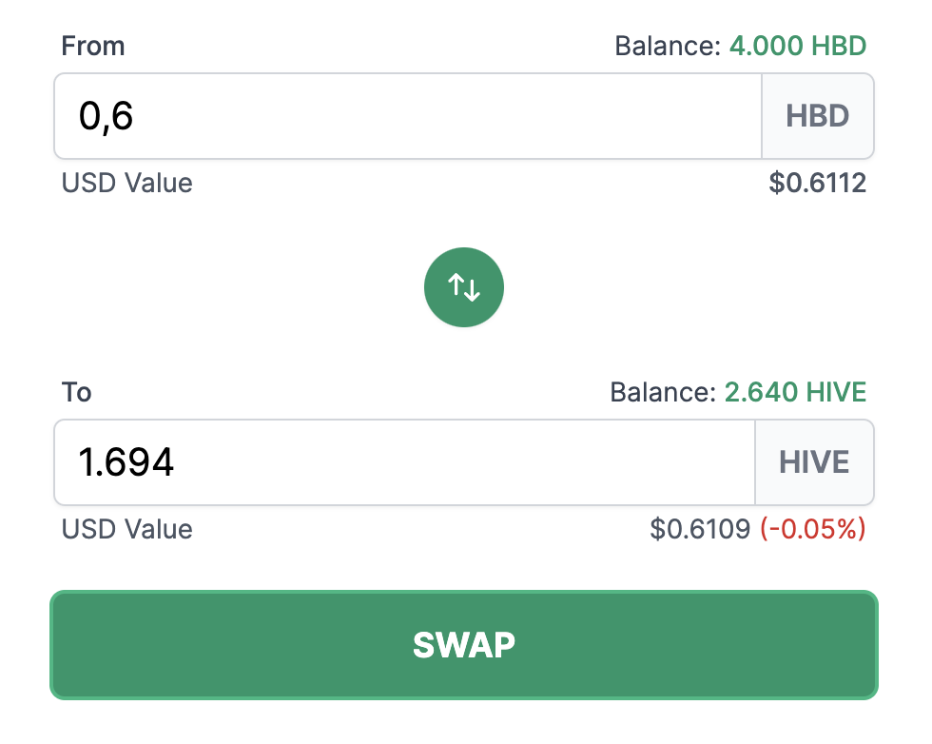Focus the From amount field showing 0,6

click(408, 116)
